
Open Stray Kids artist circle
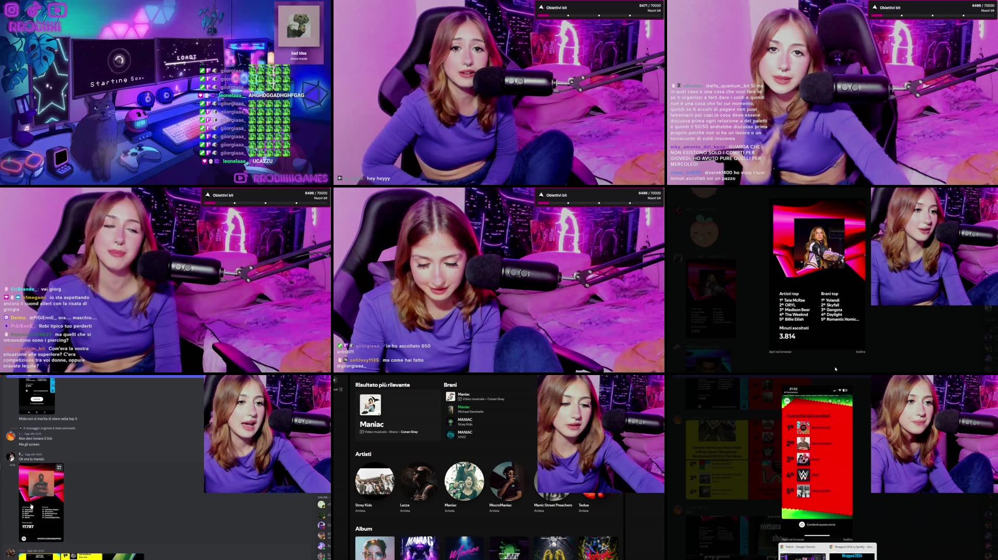coord(375,481)
